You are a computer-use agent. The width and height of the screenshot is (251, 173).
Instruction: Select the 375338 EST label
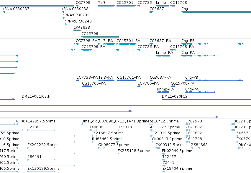[x=125, y=127]
